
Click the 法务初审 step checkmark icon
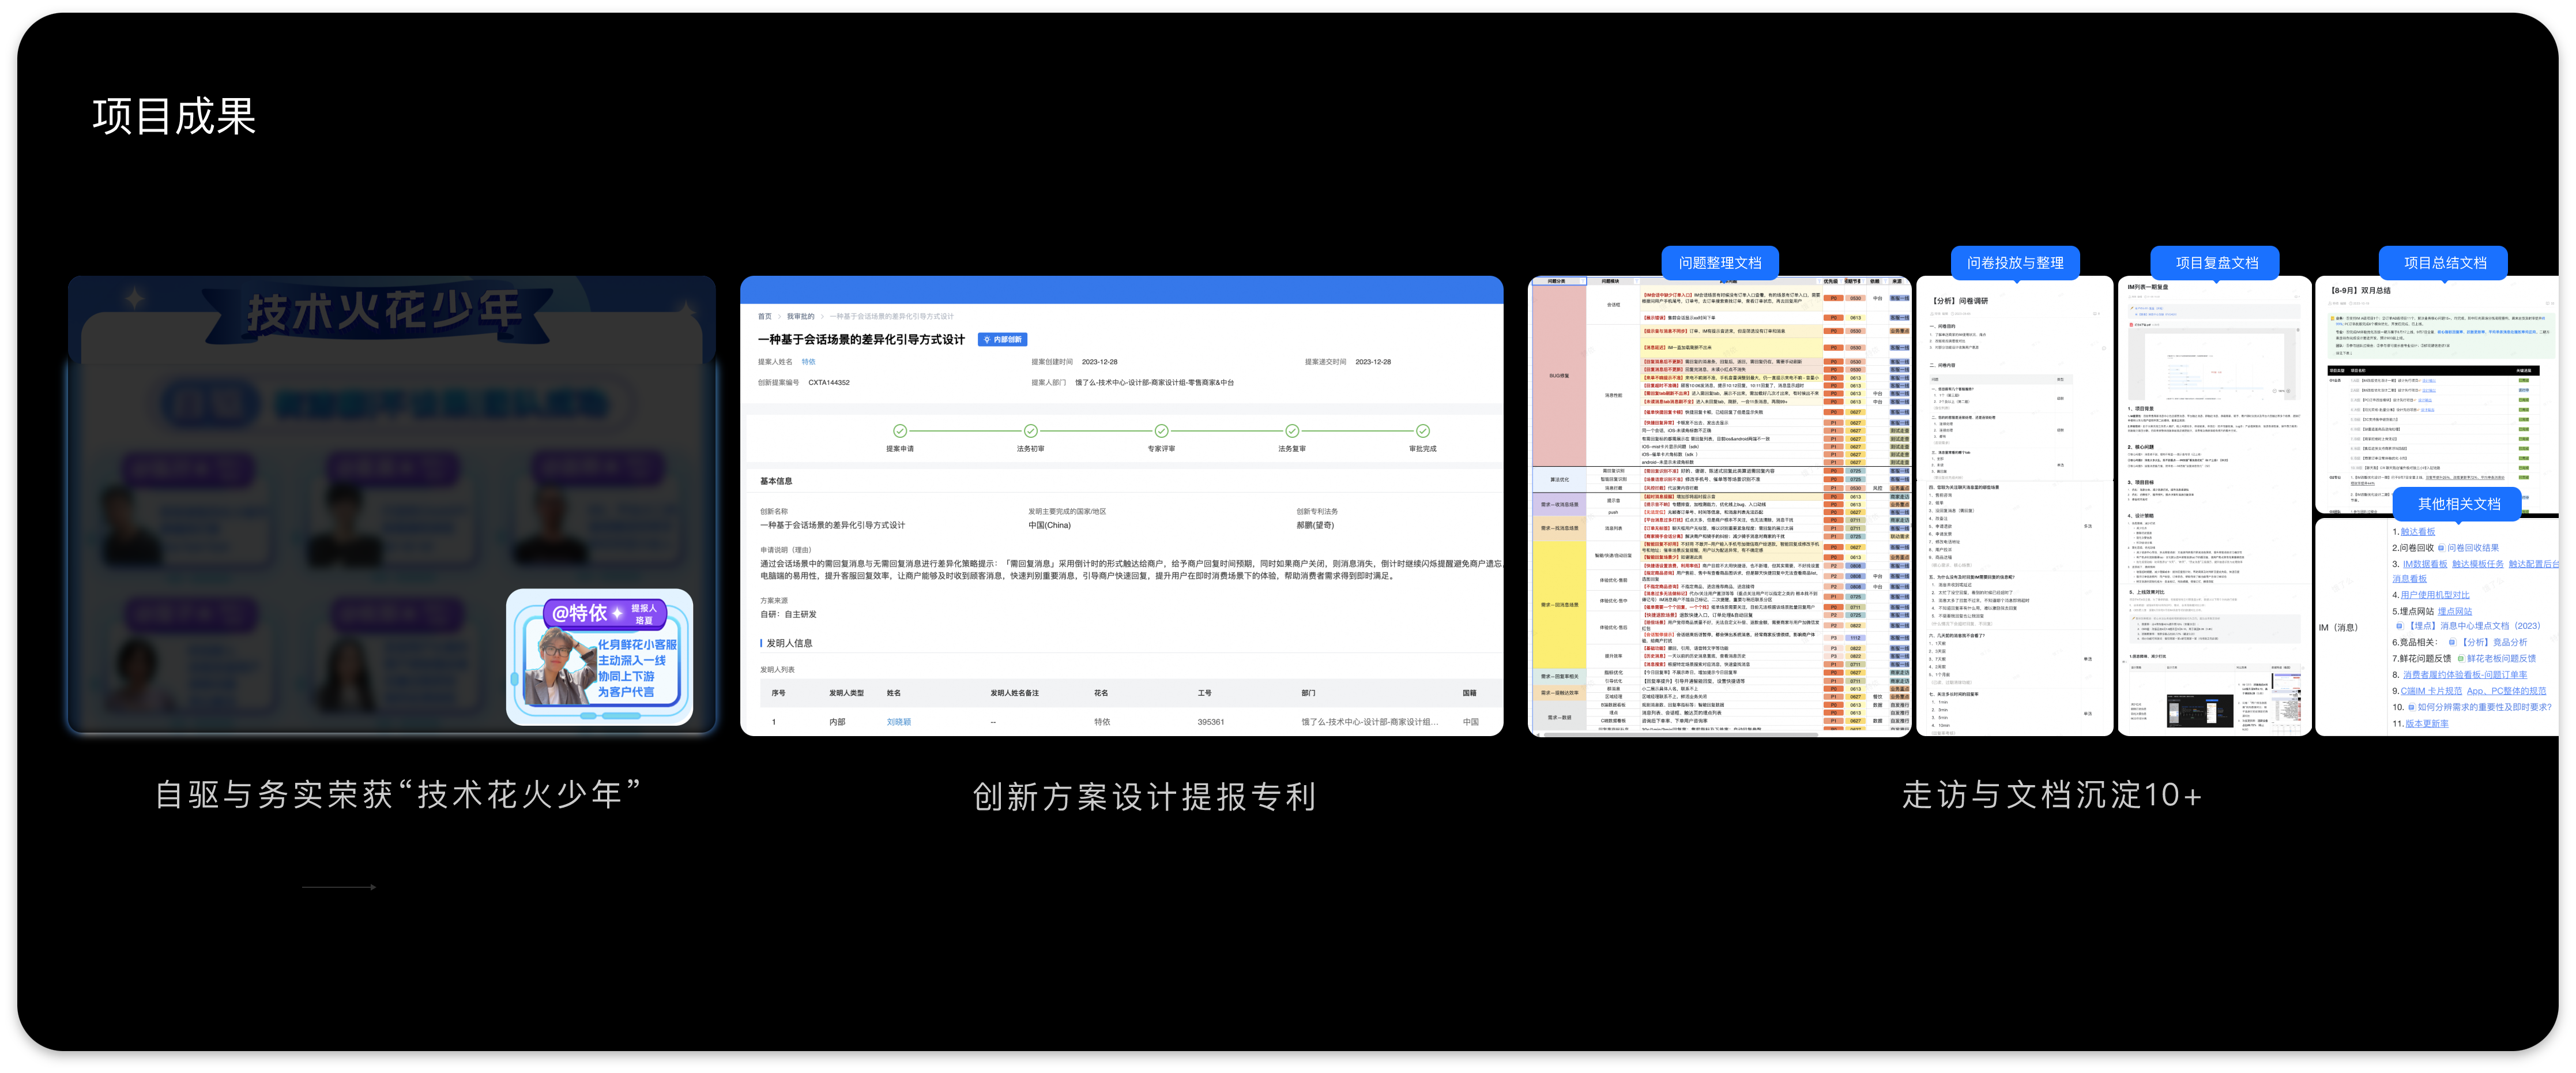point(1031,430)
